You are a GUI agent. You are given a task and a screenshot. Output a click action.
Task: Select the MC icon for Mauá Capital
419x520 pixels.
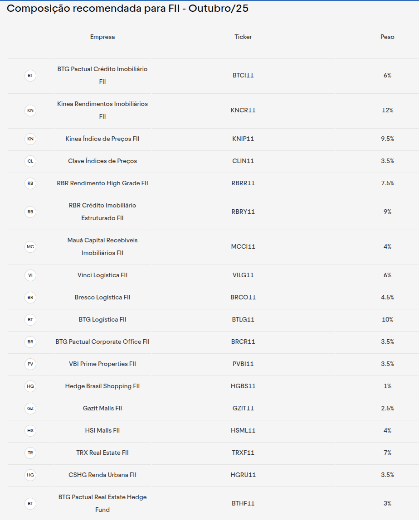point(30,247)
